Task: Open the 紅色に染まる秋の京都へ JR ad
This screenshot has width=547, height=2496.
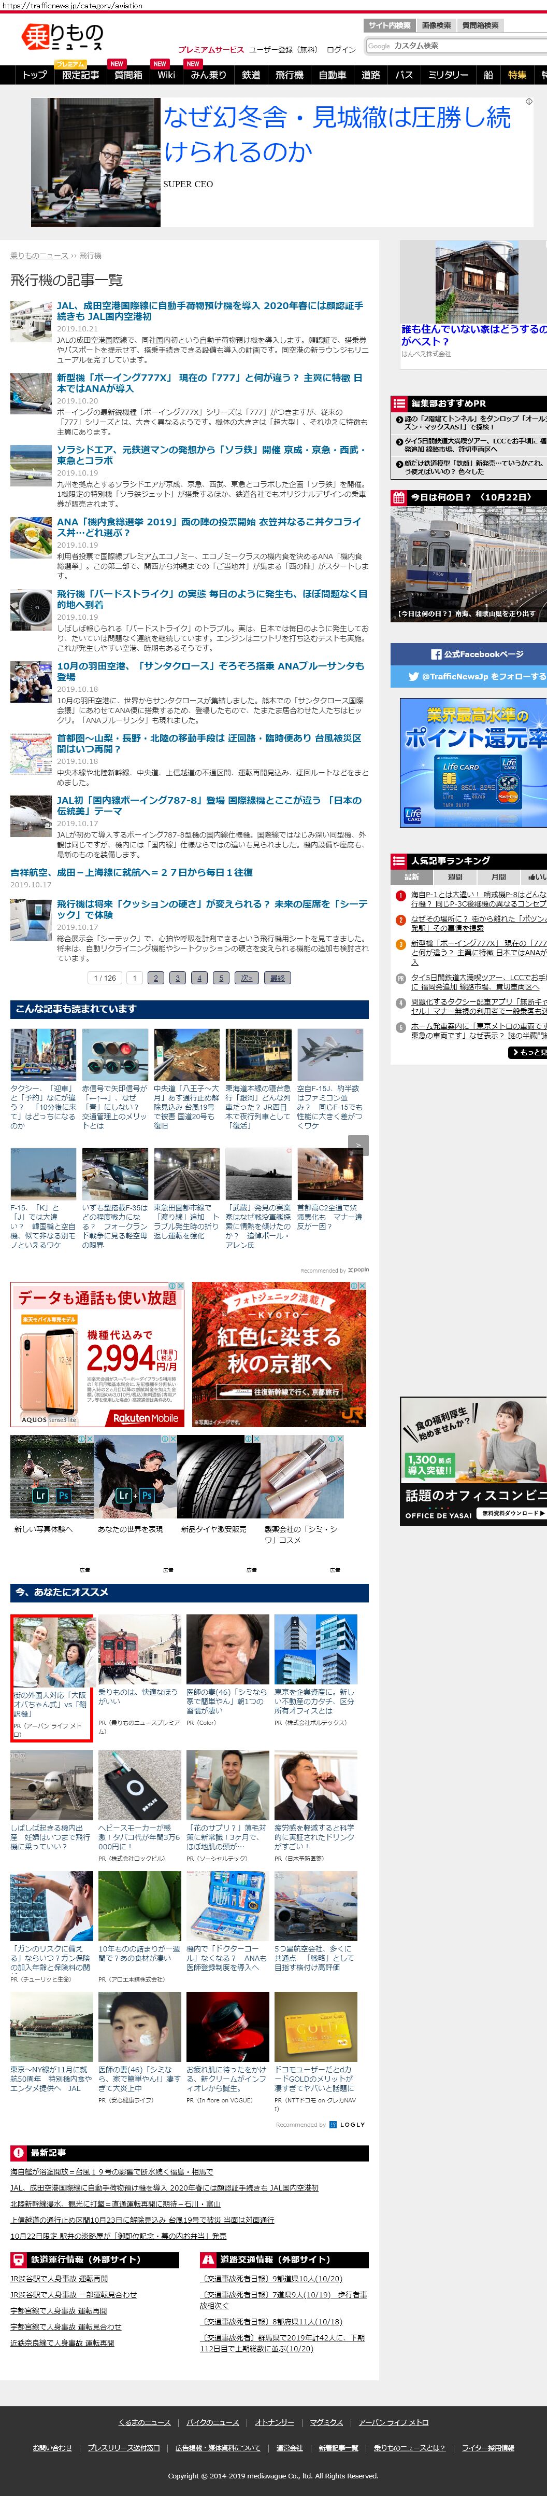Action: 279,1355
